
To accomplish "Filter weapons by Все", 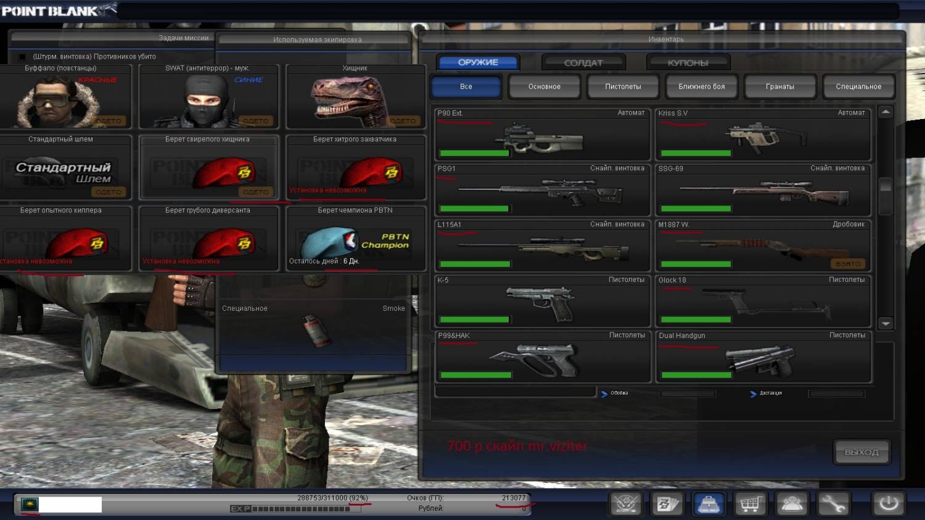I will coord(466,86).
